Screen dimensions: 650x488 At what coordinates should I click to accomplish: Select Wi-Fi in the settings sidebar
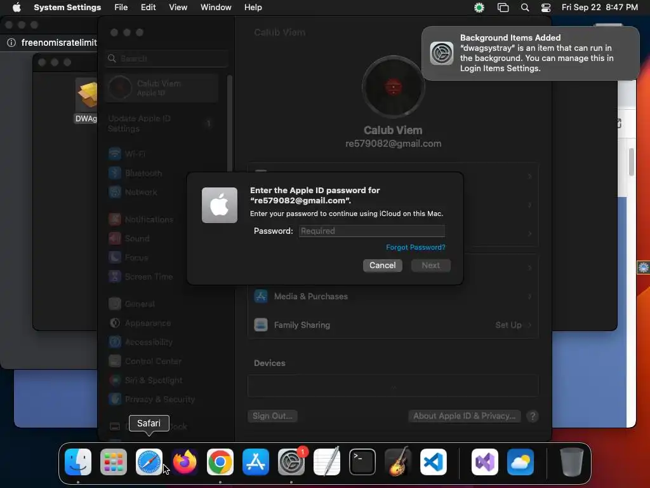pyautogui.click(x=162, y=154)
